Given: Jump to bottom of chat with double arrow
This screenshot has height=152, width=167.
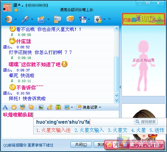Looking at the screenshot, I should point(117,100).
